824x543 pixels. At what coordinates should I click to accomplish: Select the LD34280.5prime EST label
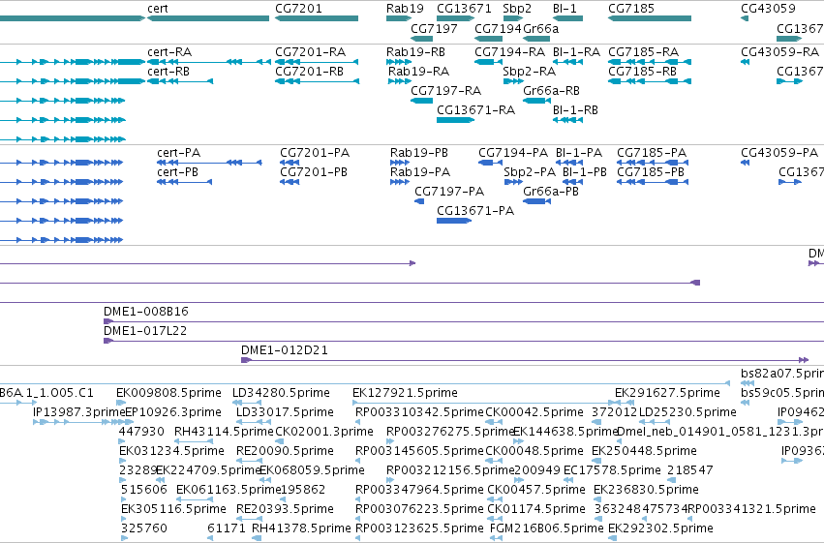point(281,393)
